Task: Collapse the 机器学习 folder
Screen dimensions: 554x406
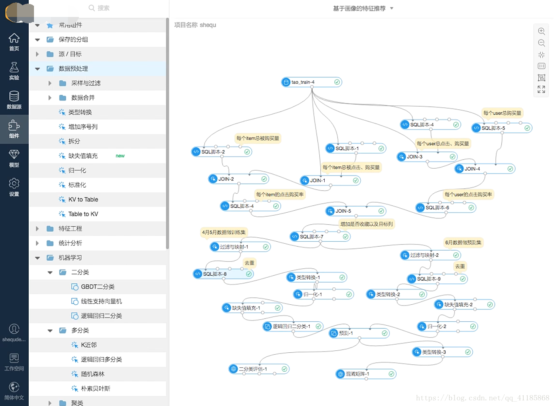Action: 38,258
